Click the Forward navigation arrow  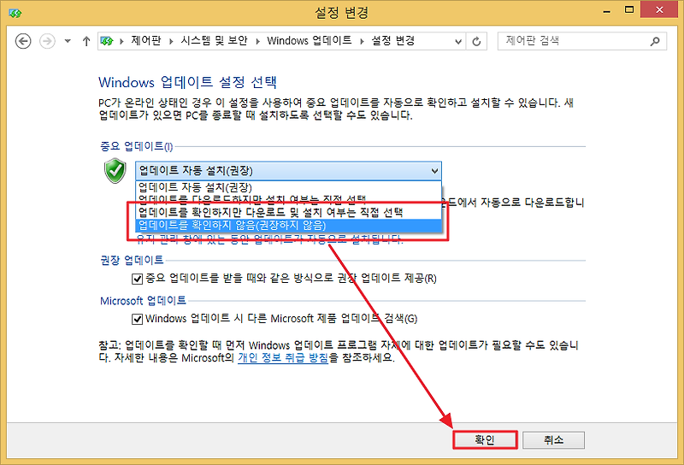(47, 41)
